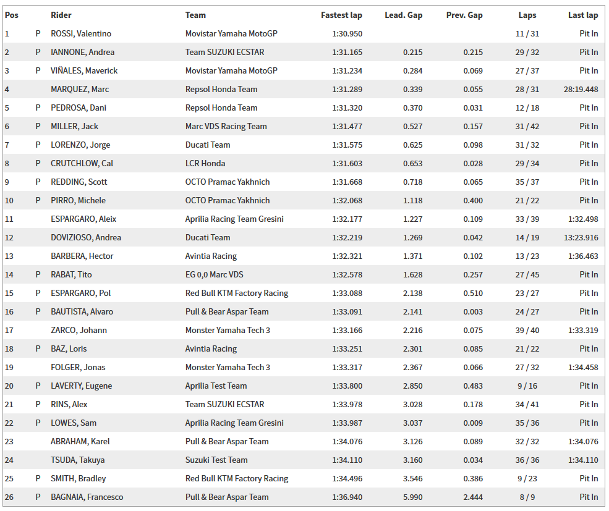
Task: Click the Prev. Gap column header
Action: 464,15
